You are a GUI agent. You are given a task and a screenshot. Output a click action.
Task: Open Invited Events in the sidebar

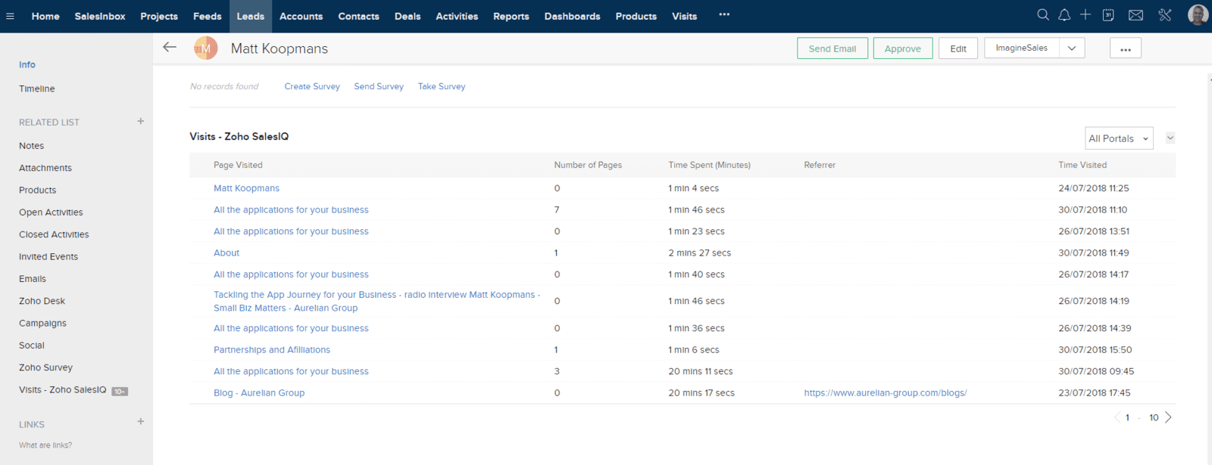[x=48, y=257]
